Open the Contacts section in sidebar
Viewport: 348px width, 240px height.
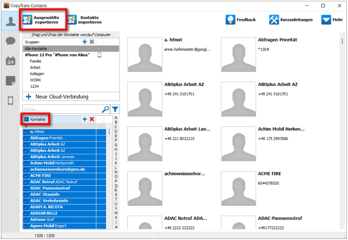pos(11,21)
